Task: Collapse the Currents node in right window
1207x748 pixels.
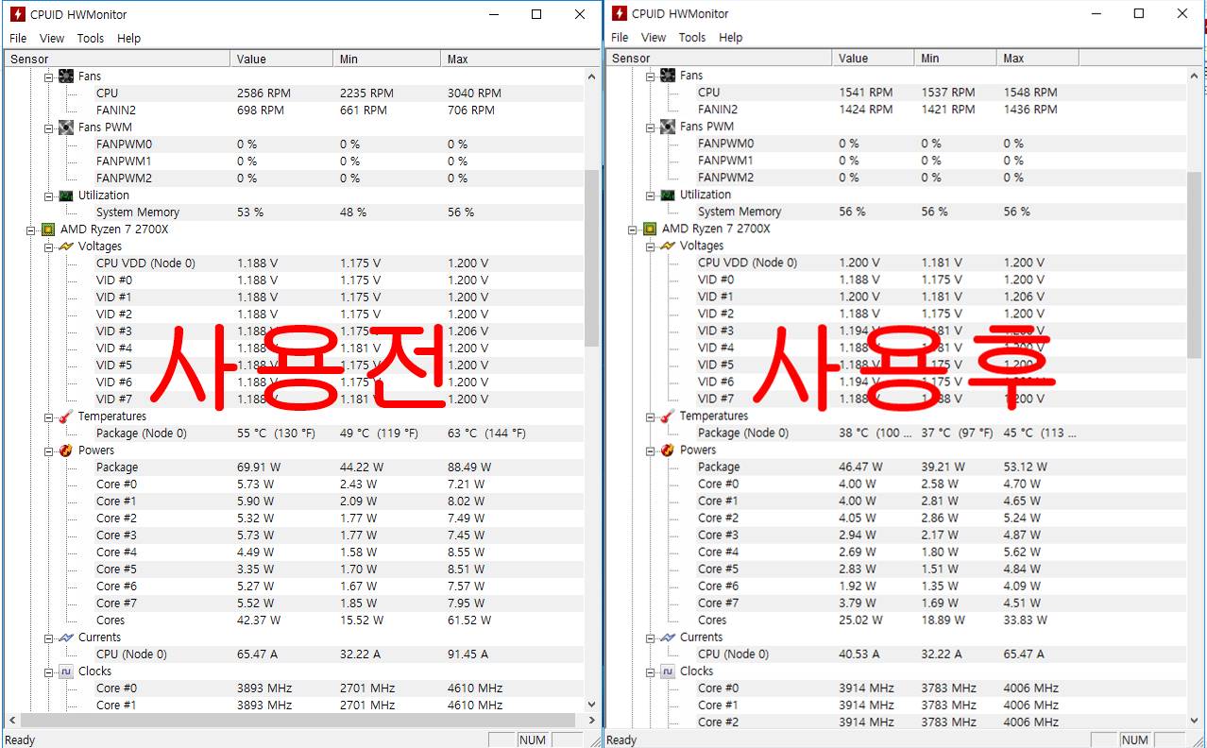Action: [x=651, y=637]
